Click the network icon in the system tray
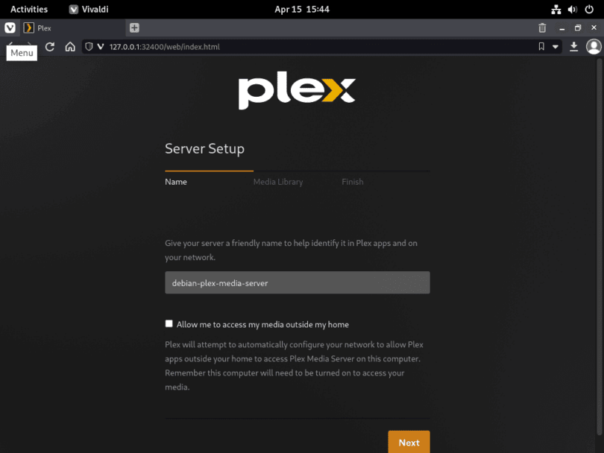This screenshot has height=453, width=604. (556, 9)
